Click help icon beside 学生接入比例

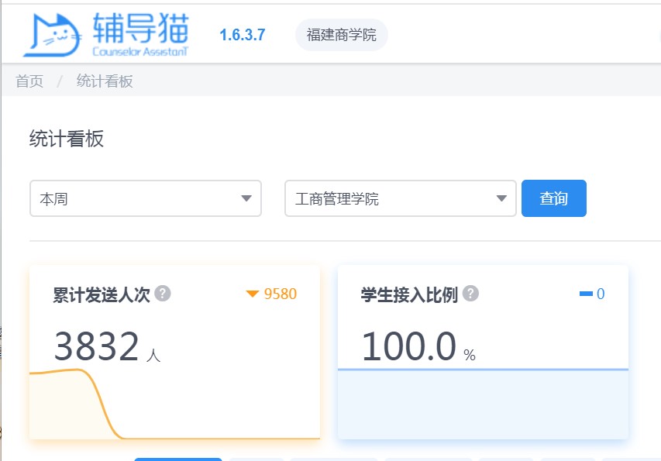pos(470,294)
